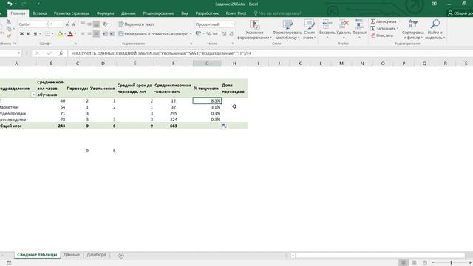The height and width of the screenshot is (266, 473).
Task: Open the Процентный number format dropdown
Action: coord(232,24)
